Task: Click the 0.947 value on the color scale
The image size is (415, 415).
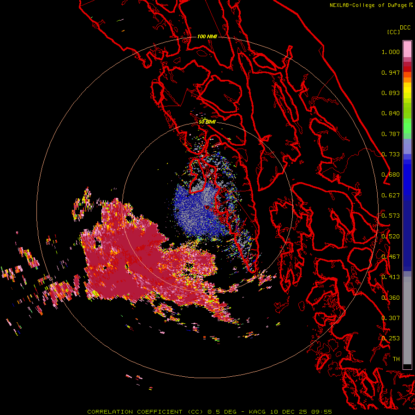Action: pyautogui.click(x=391, y=72)
